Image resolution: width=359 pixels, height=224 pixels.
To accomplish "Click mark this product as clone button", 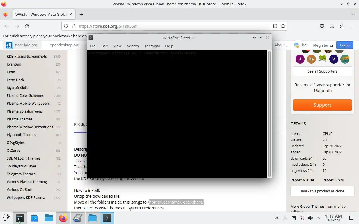I will pos(322,191).
